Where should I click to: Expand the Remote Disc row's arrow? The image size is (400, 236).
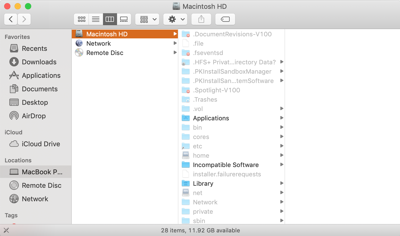[x=175, y=53]
